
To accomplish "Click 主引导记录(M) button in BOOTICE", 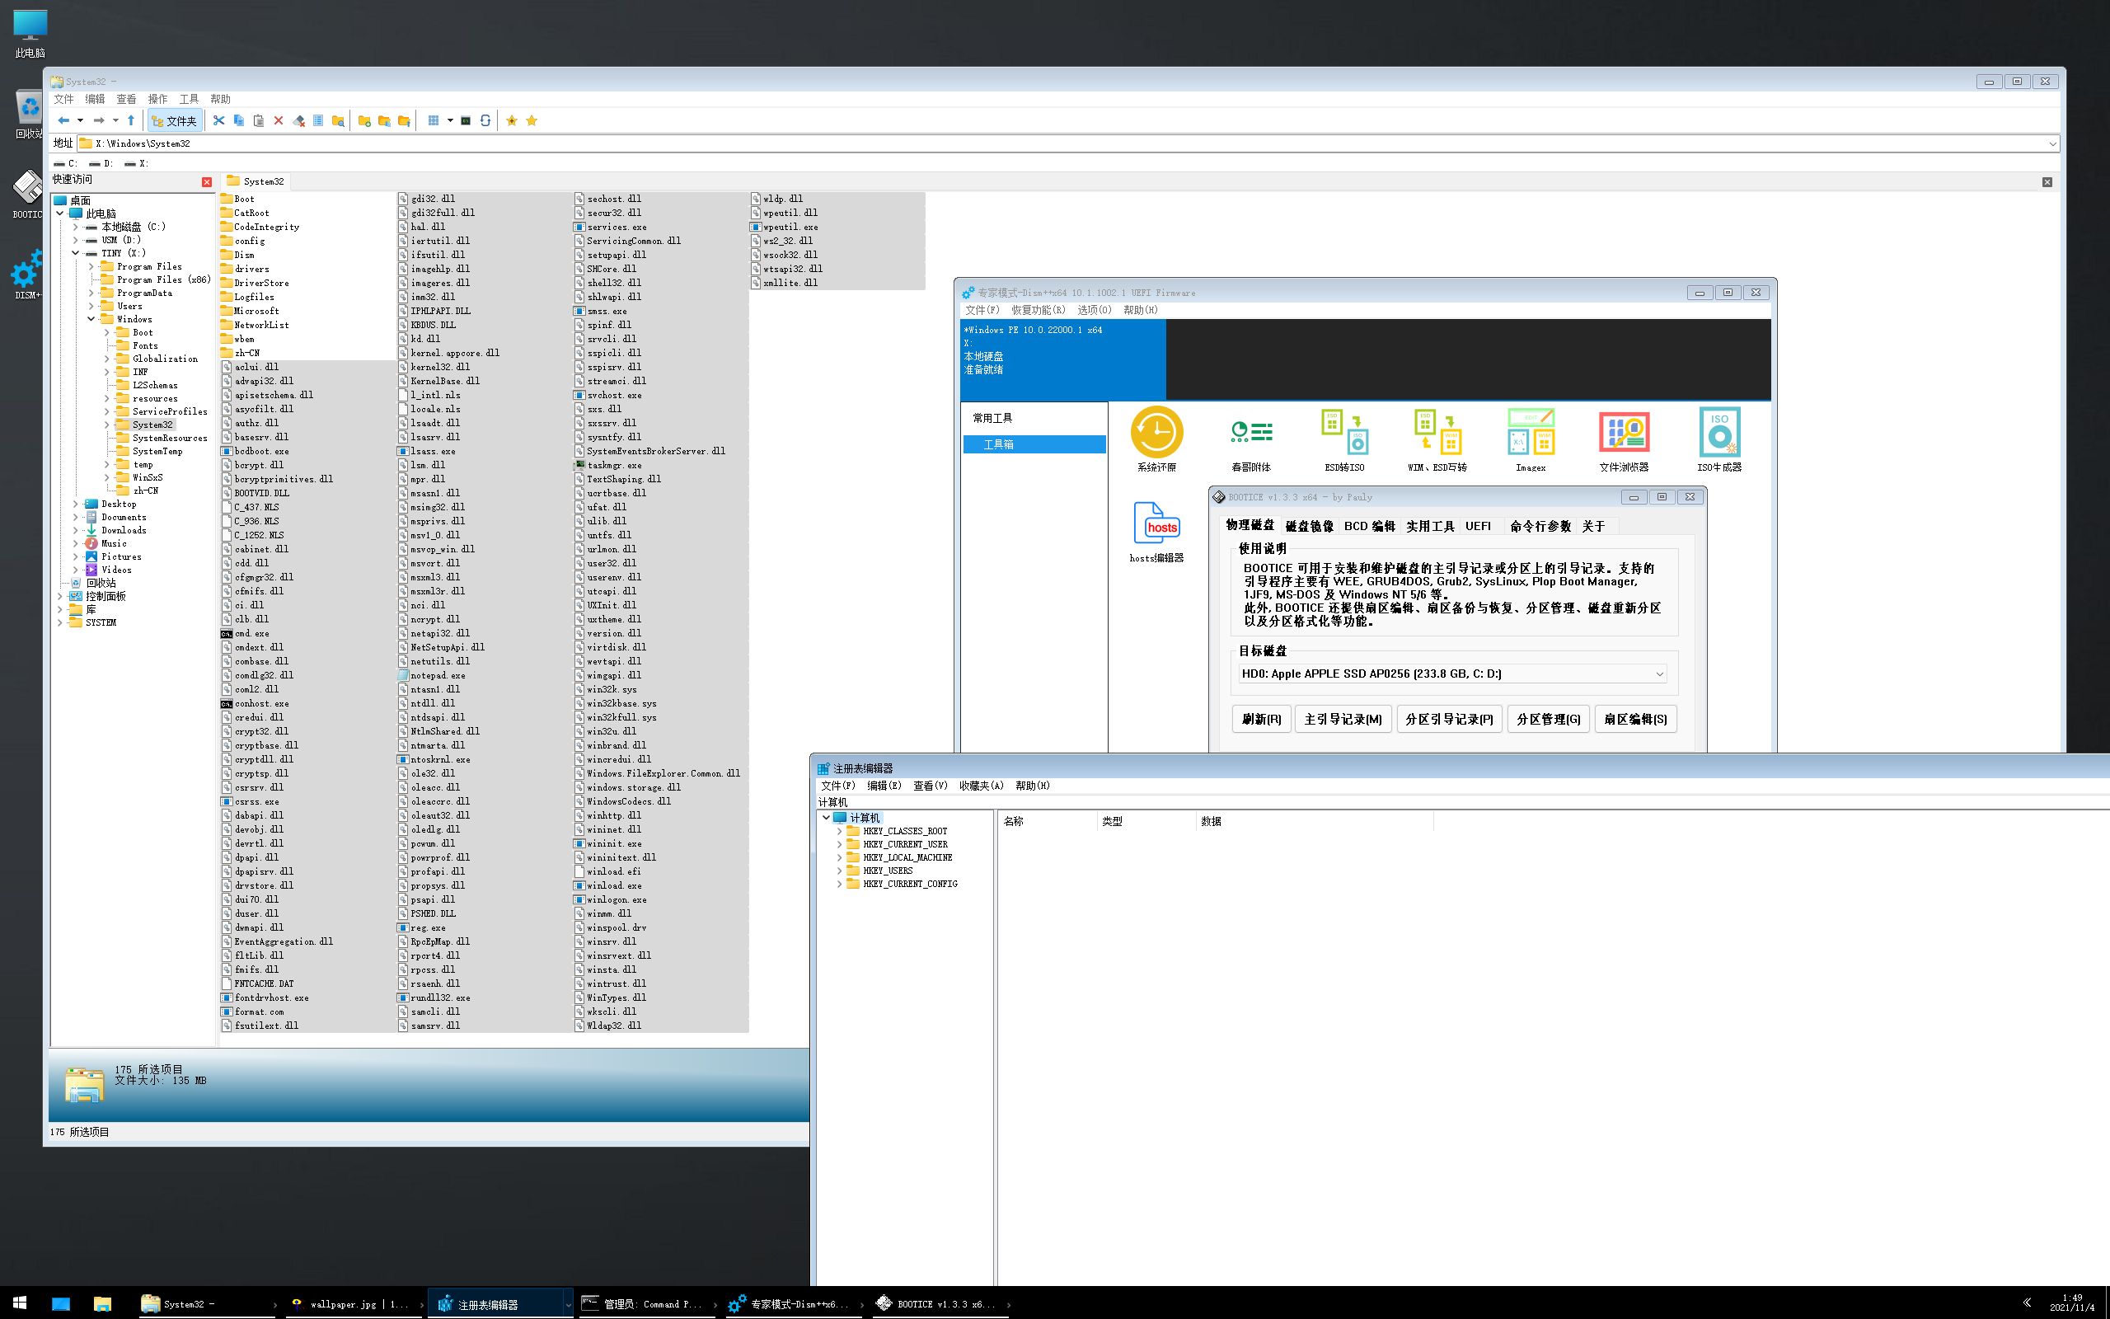I will click(x=1343, y=719).
